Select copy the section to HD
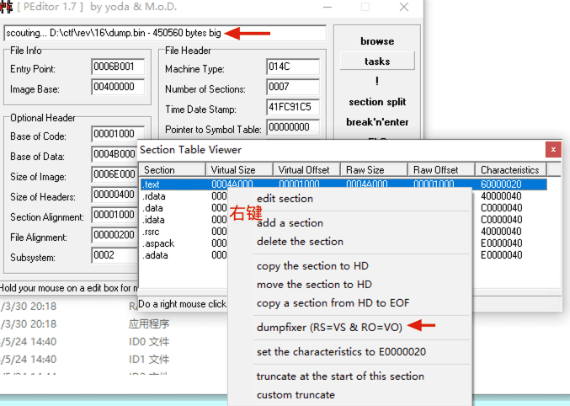This screenshot has height=406, width=570. [x=312, y=266]
